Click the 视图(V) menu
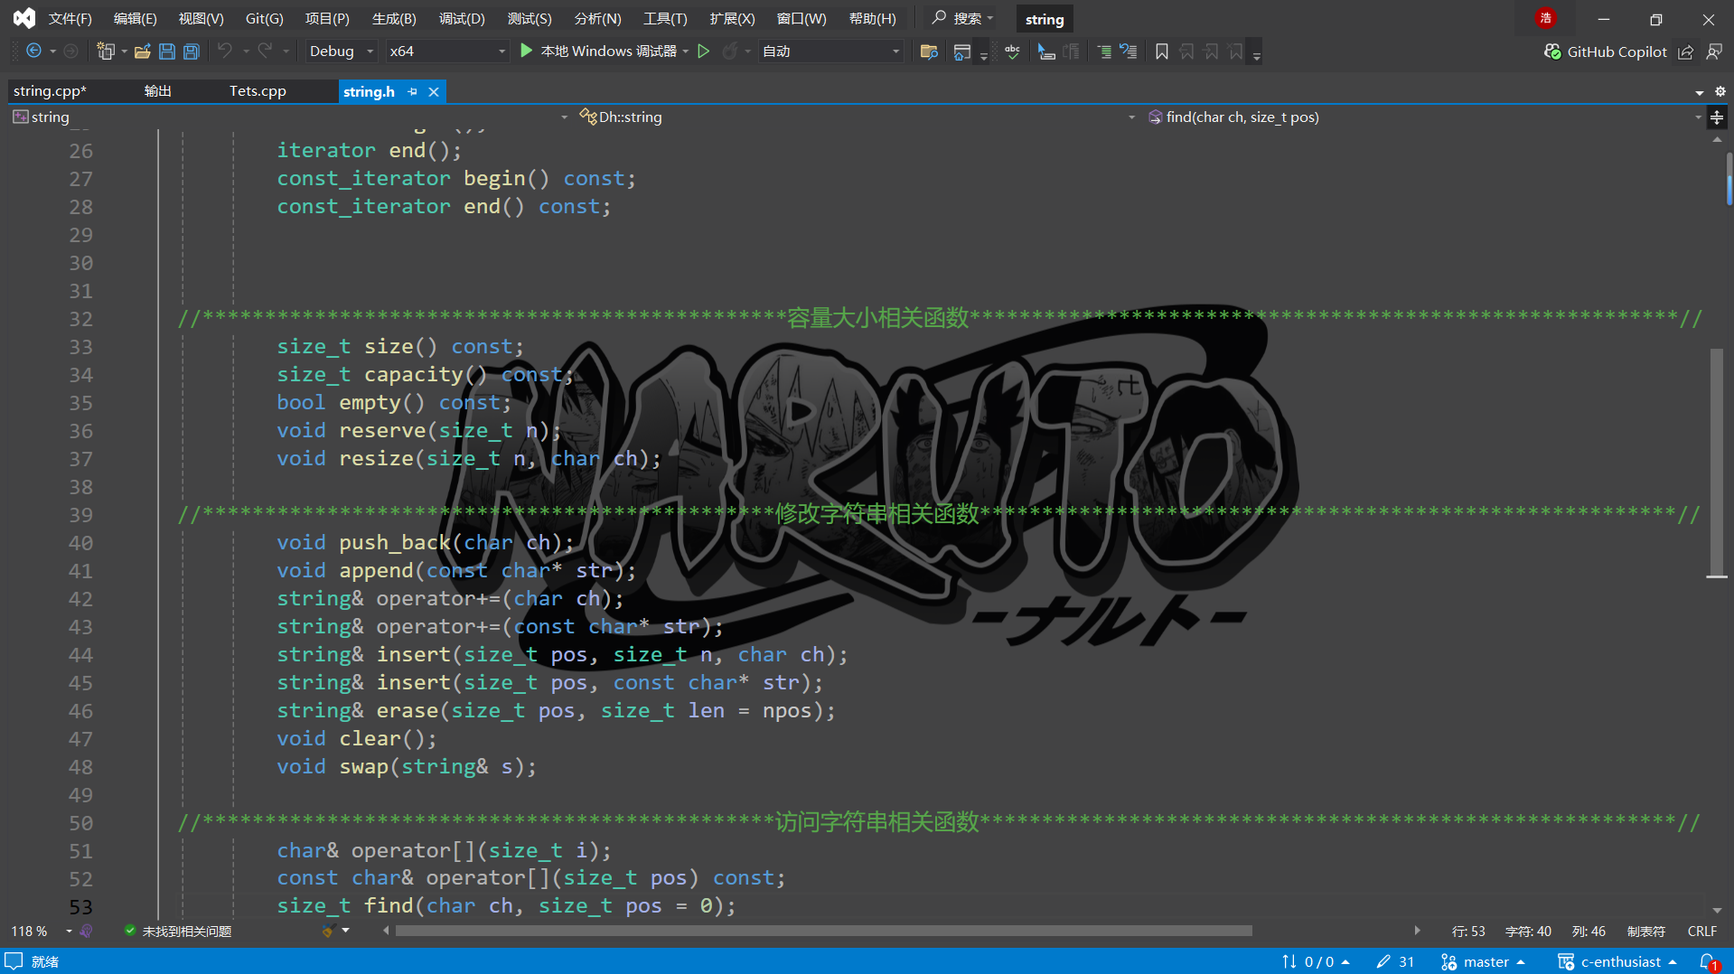 coord(201,18)
